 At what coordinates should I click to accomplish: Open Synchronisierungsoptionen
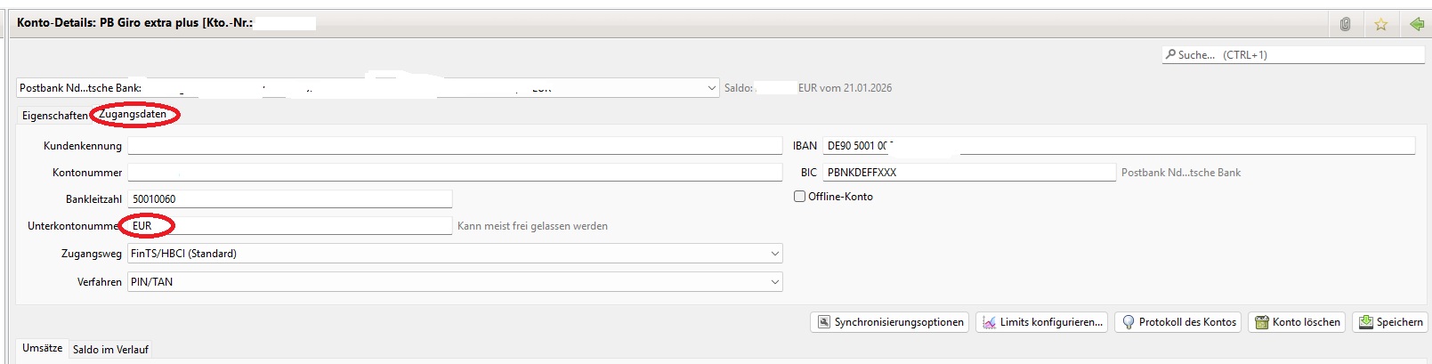point(890,322)
